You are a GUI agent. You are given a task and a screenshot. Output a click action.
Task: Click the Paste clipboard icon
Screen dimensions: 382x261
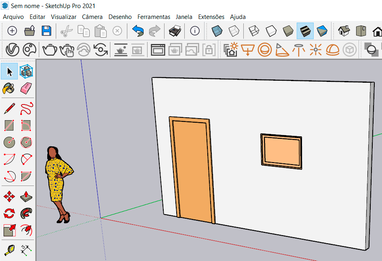pyautogui.click(x=100, y=31)
